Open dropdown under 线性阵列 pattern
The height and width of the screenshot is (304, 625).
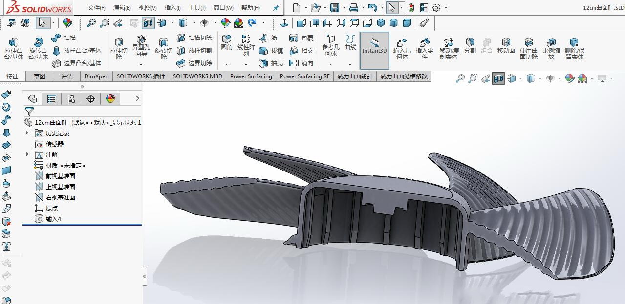(246, 64)
